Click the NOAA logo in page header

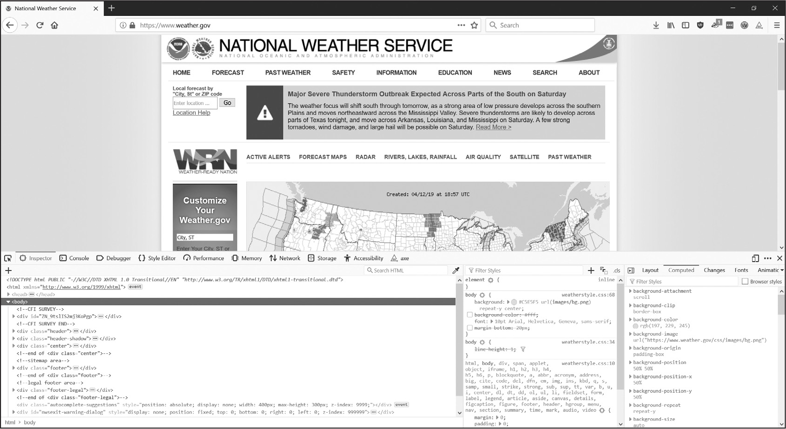178,49
